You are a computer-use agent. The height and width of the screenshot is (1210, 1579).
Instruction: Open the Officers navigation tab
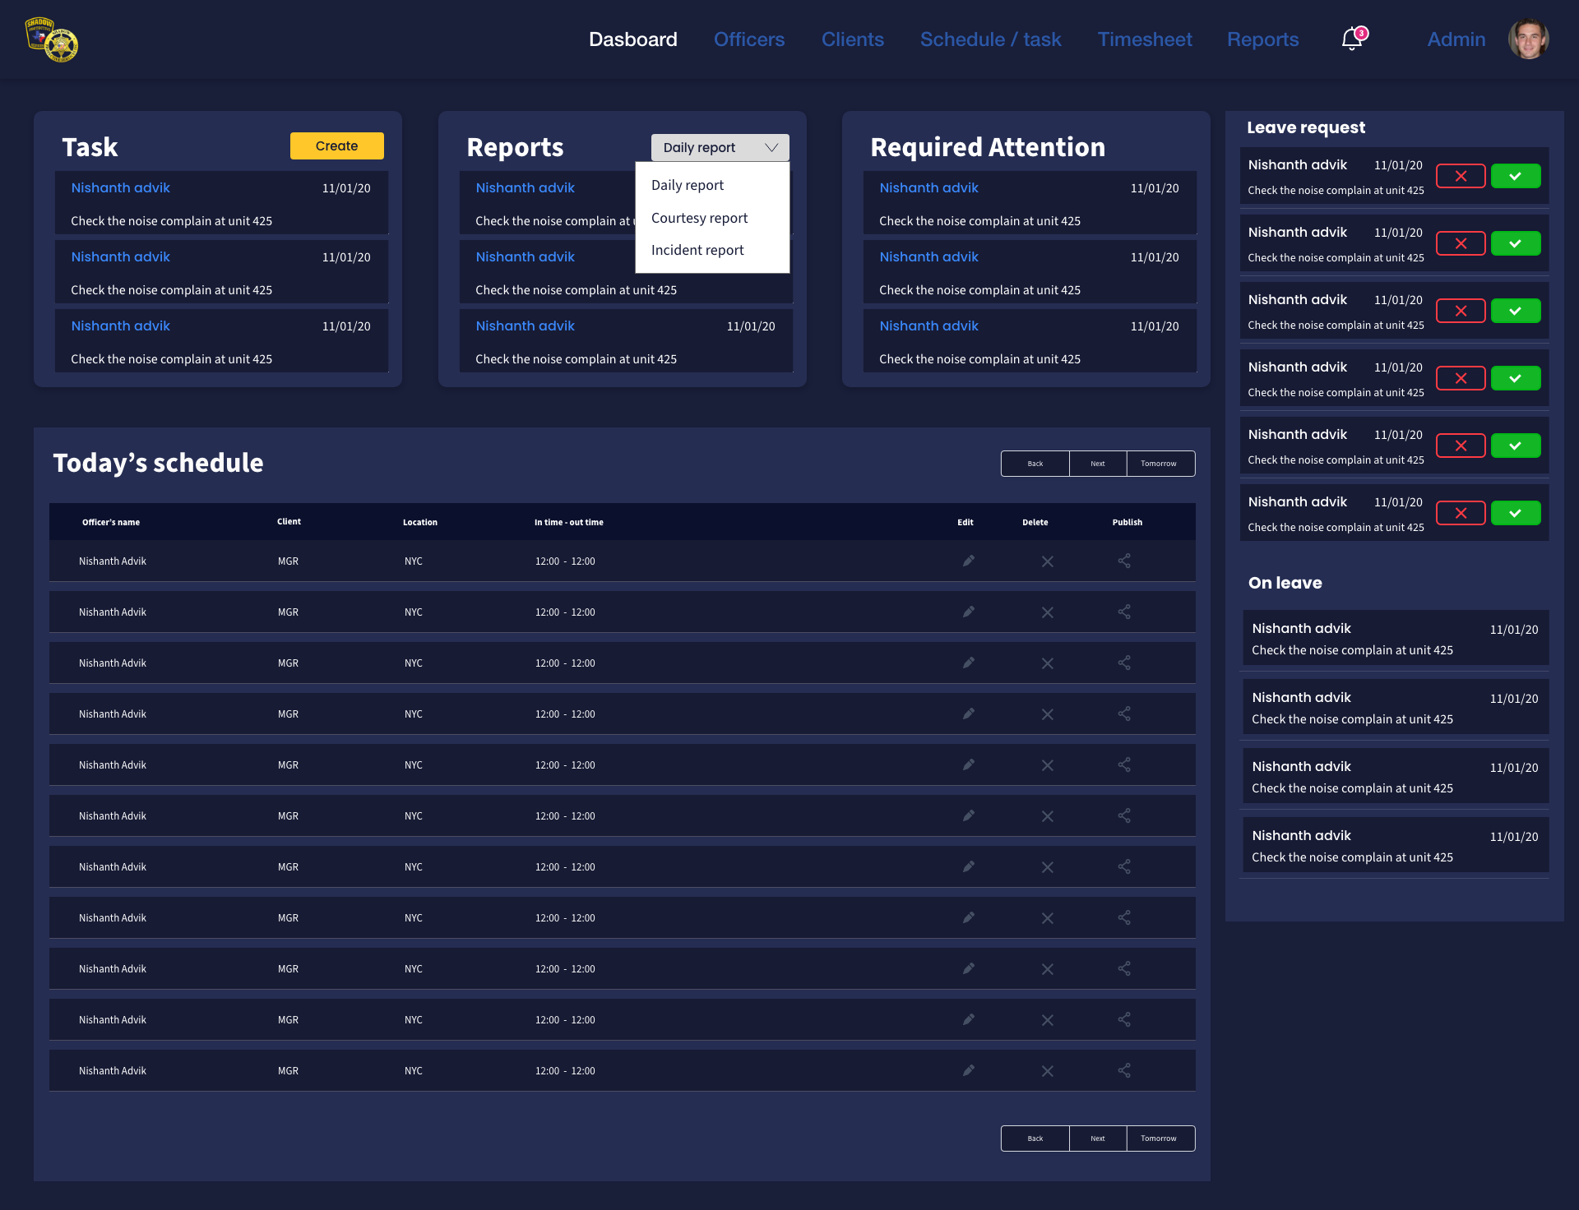click(x=748, y=39)
